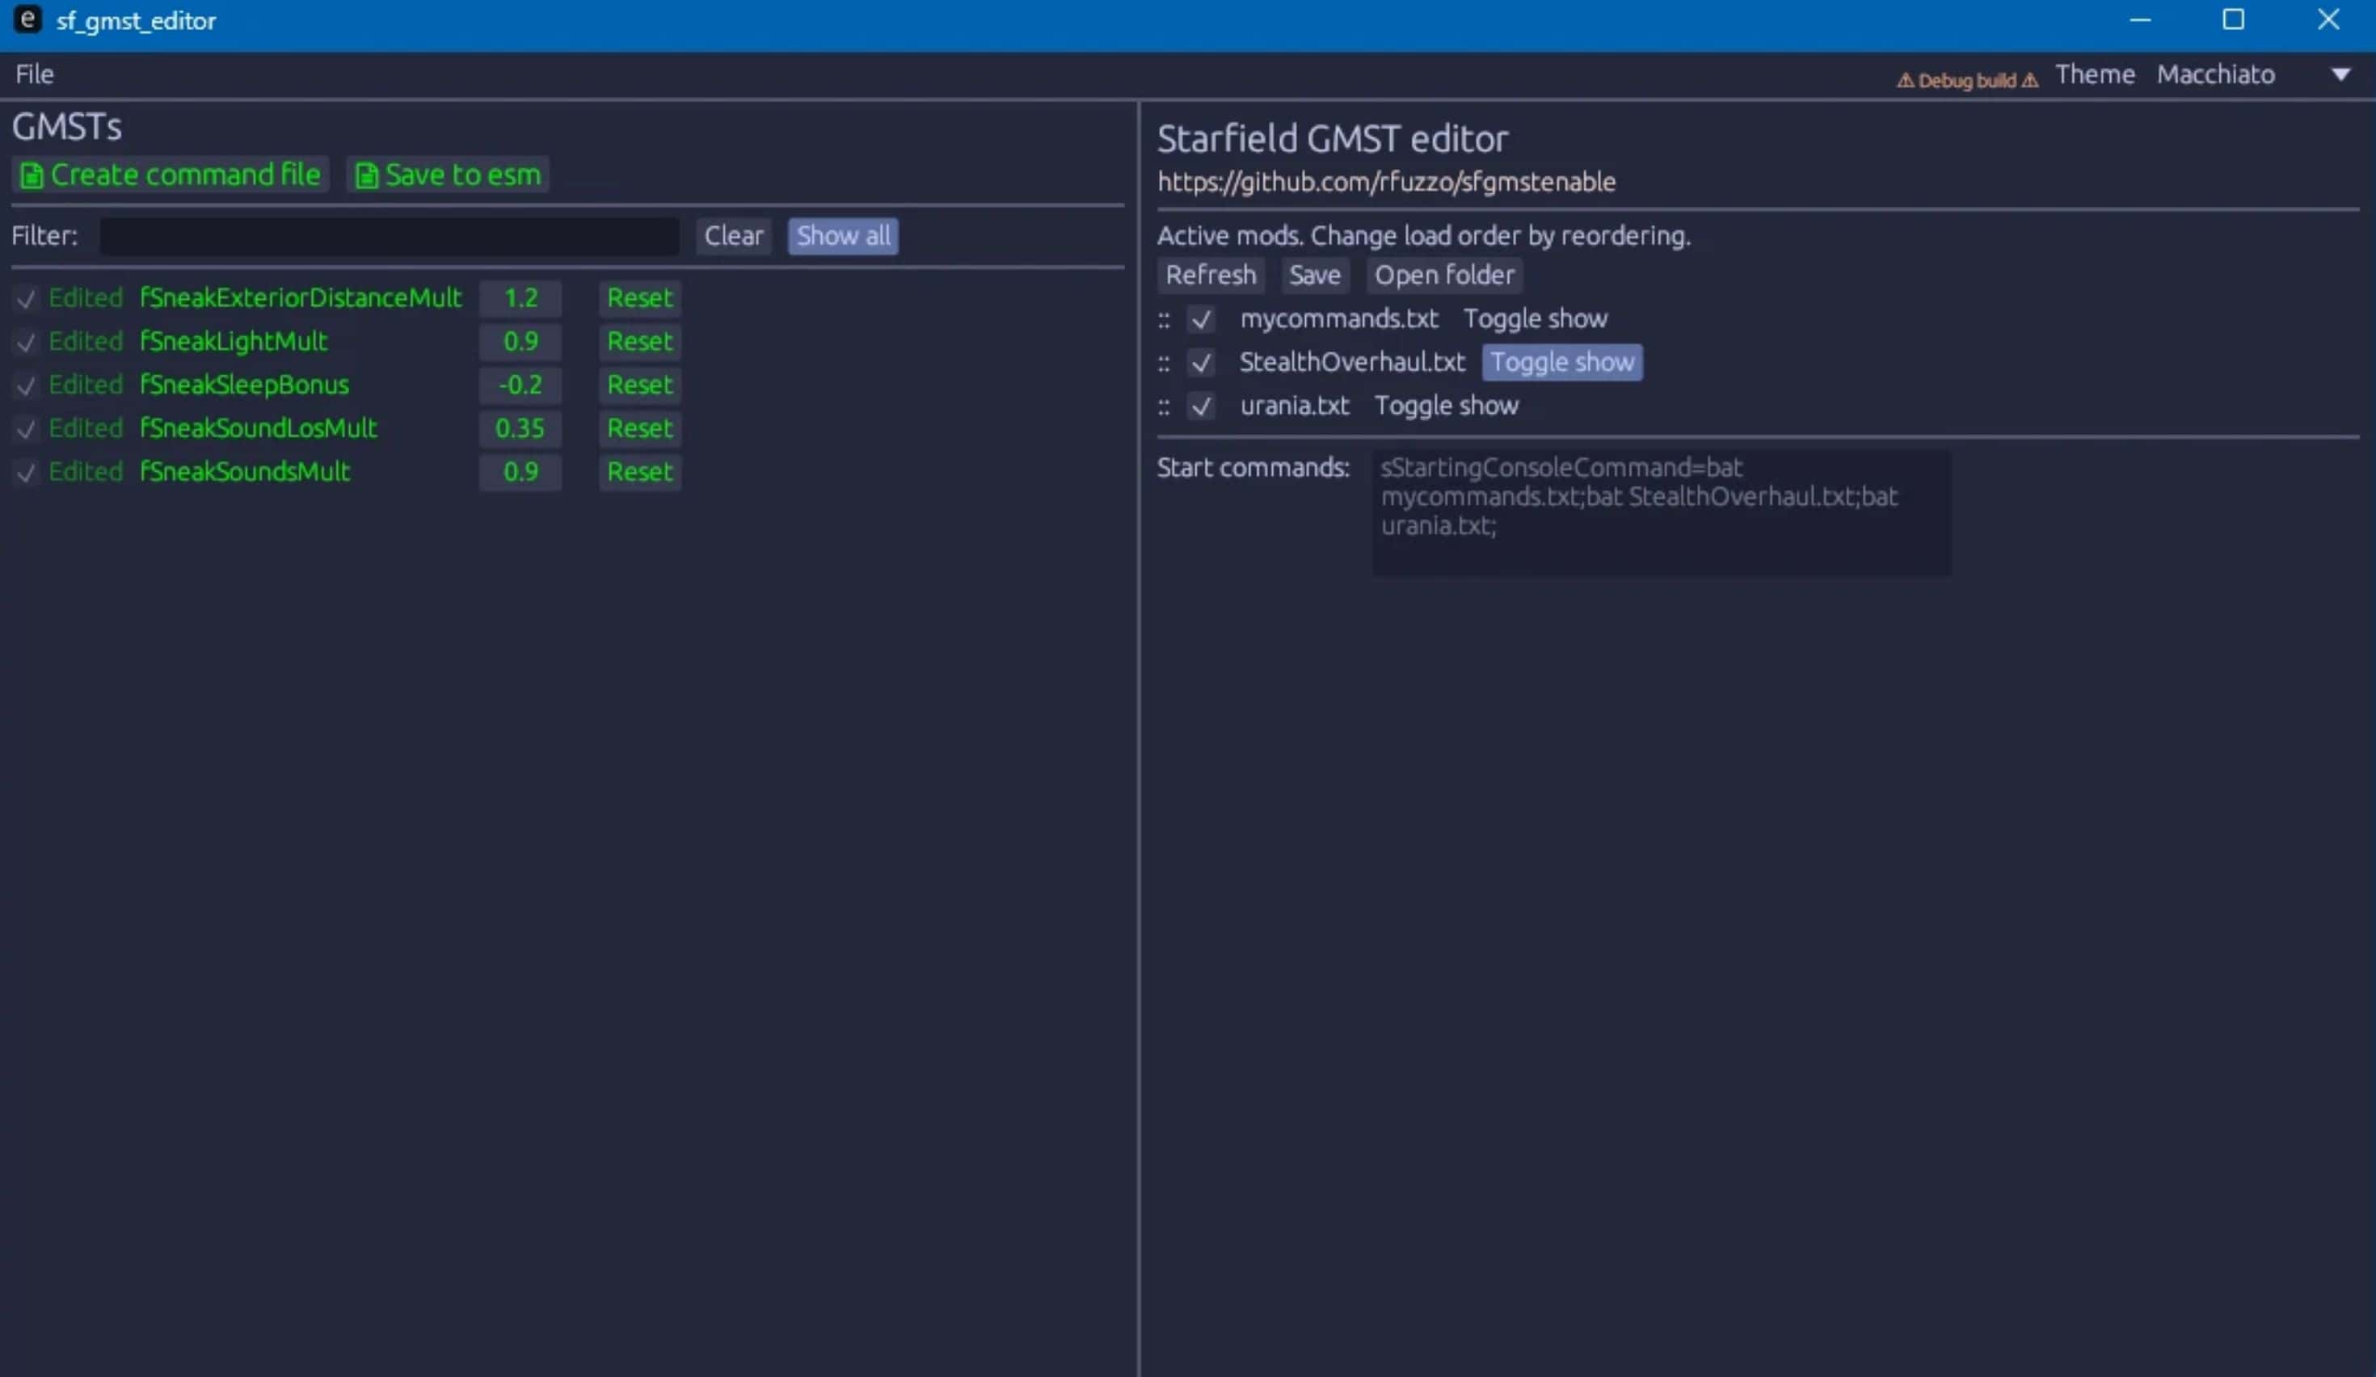Click the Refresh button for active mods
This screenshot has width=2376, height=1377.
pyautogui.click(x=1211, y=274)
